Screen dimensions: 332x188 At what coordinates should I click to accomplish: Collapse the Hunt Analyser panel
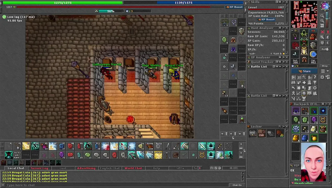284,28
